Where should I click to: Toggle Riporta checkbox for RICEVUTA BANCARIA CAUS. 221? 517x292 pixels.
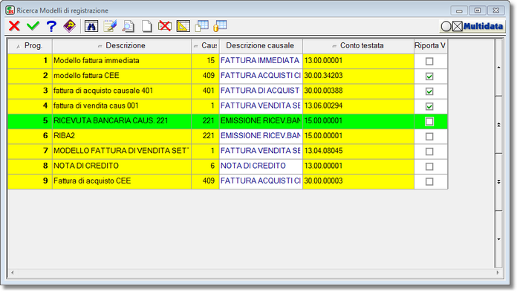coord(429,121)
